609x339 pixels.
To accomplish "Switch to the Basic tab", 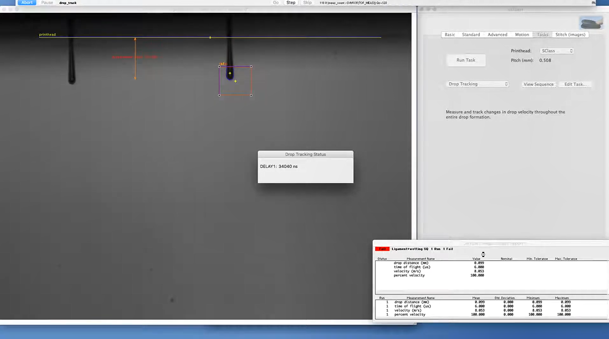I will pyautogui.click(x=450, y=35).
